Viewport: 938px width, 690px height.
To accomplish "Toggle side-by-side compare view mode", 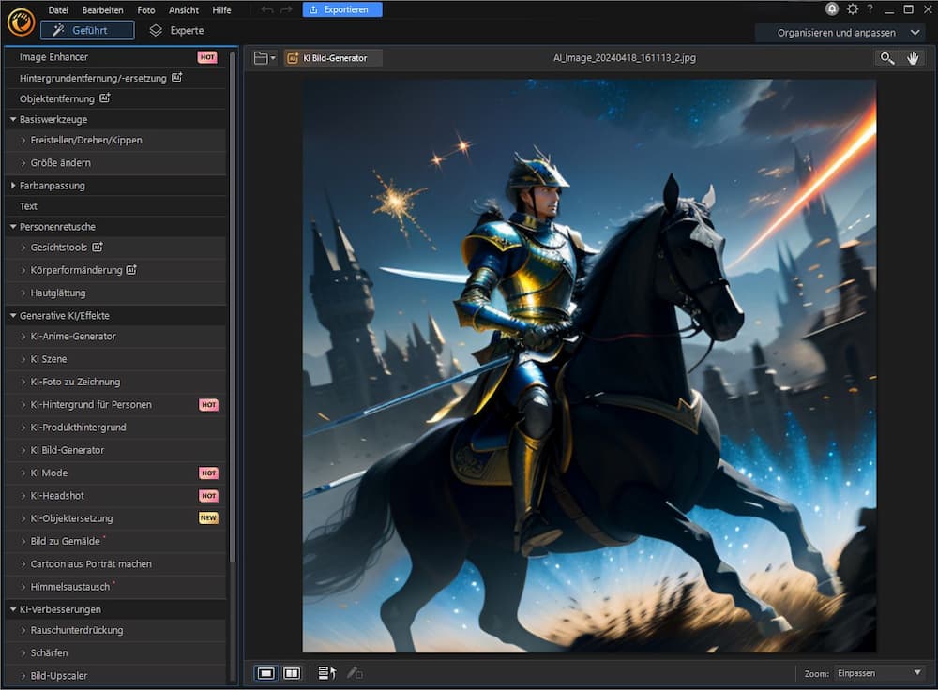I will (x=291, y=672).
